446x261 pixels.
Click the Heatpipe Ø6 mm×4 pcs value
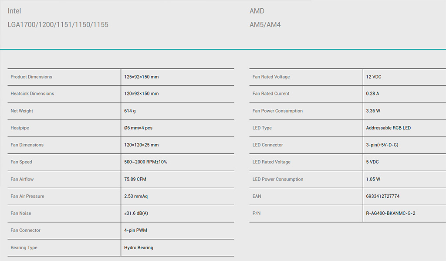tap(138, 128)
